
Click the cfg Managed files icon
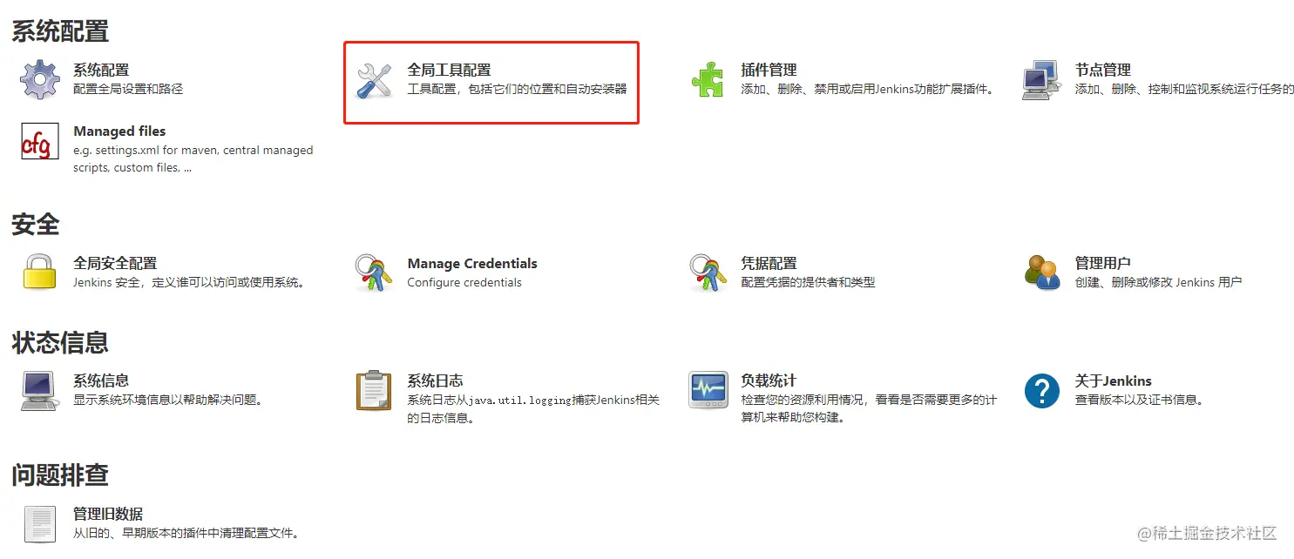point(40,141)
